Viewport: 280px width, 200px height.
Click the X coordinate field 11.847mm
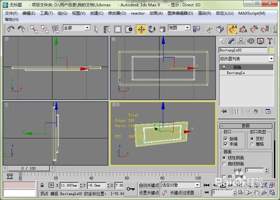69,185
